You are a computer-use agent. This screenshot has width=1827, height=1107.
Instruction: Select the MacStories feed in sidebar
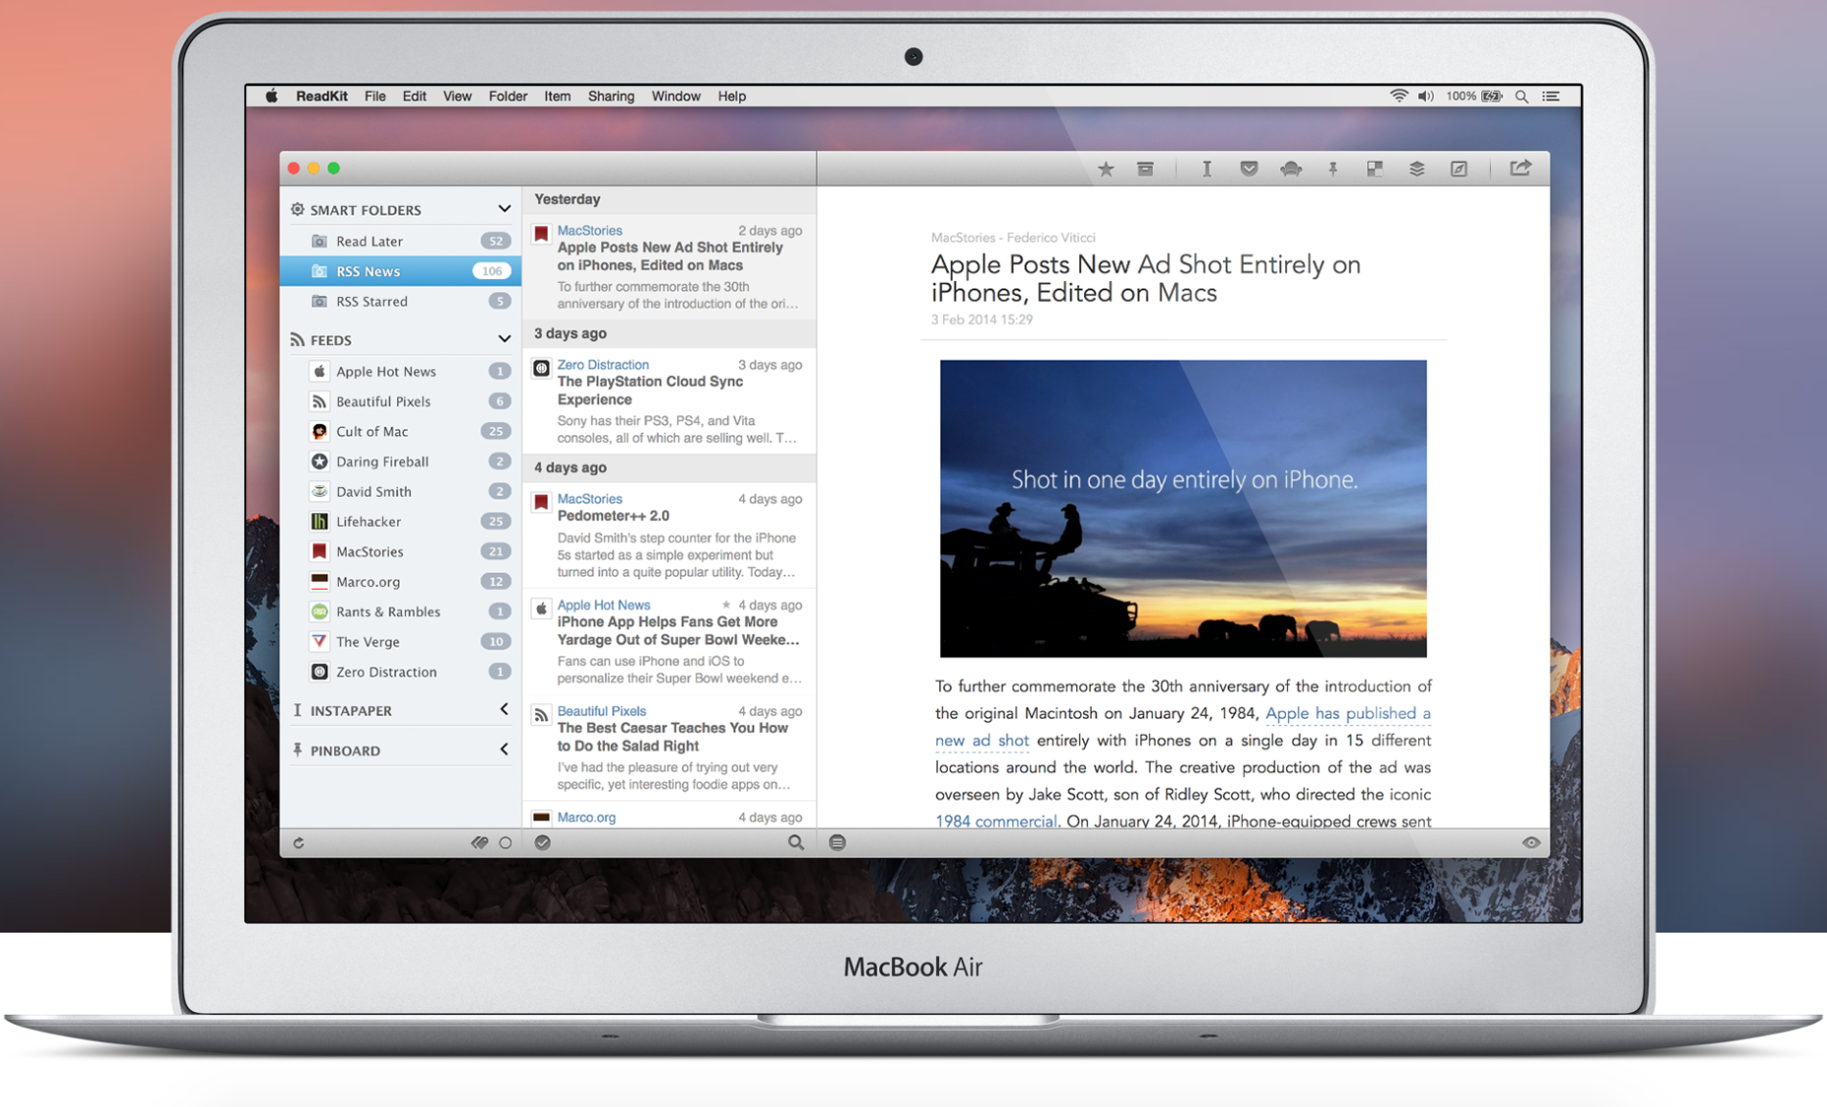point(400,552)
